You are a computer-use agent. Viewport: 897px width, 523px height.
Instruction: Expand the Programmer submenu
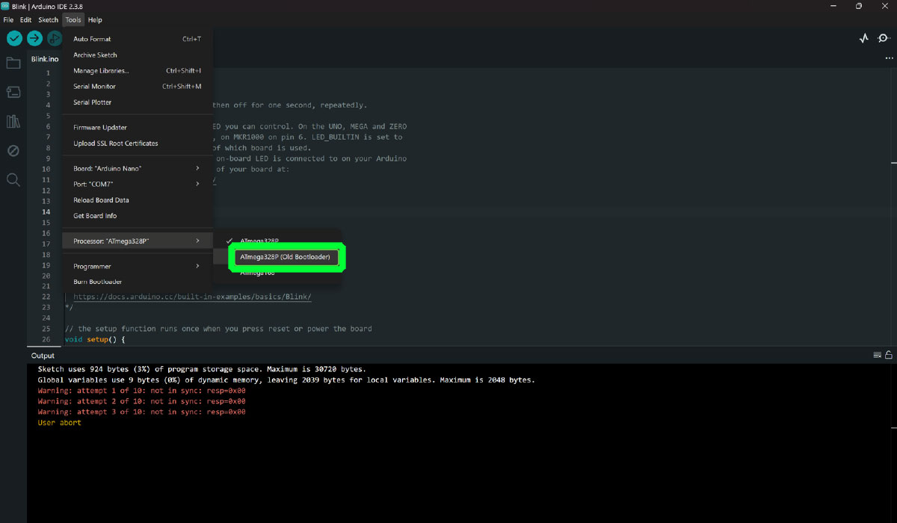click(x=138, y=266)
